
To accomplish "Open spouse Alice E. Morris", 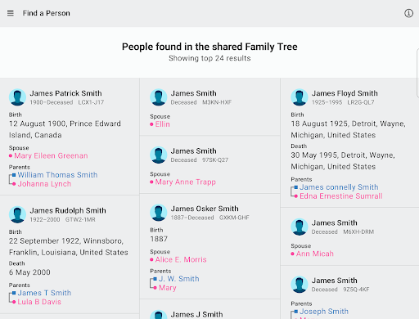I will [x=181, y=259].
